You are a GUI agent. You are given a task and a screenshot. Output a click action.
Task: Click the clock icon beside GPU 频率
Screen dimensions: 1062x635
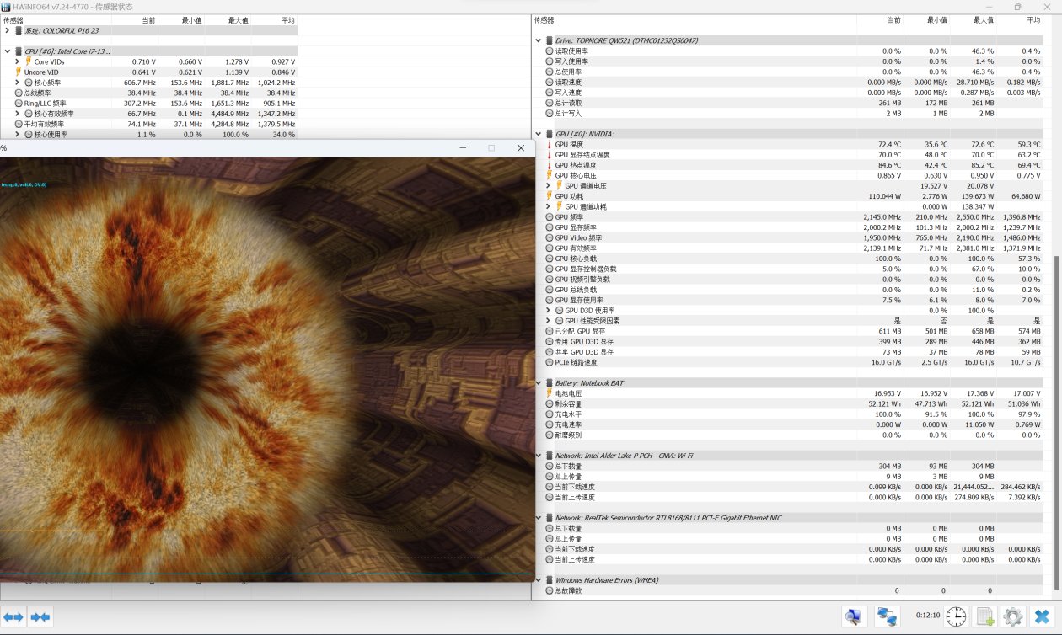pyautogui.click(x=550, y=217)
